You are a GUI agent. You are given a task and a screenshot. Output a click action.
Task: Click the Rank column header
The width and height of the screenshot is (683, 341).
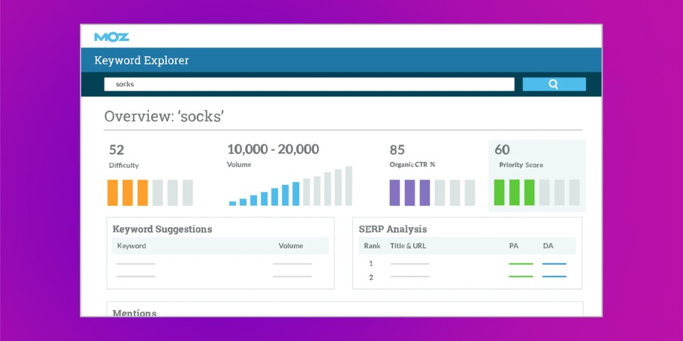372,246
